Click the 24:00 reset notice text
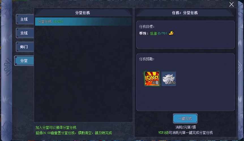244x141 pixels. pos(74,133)
